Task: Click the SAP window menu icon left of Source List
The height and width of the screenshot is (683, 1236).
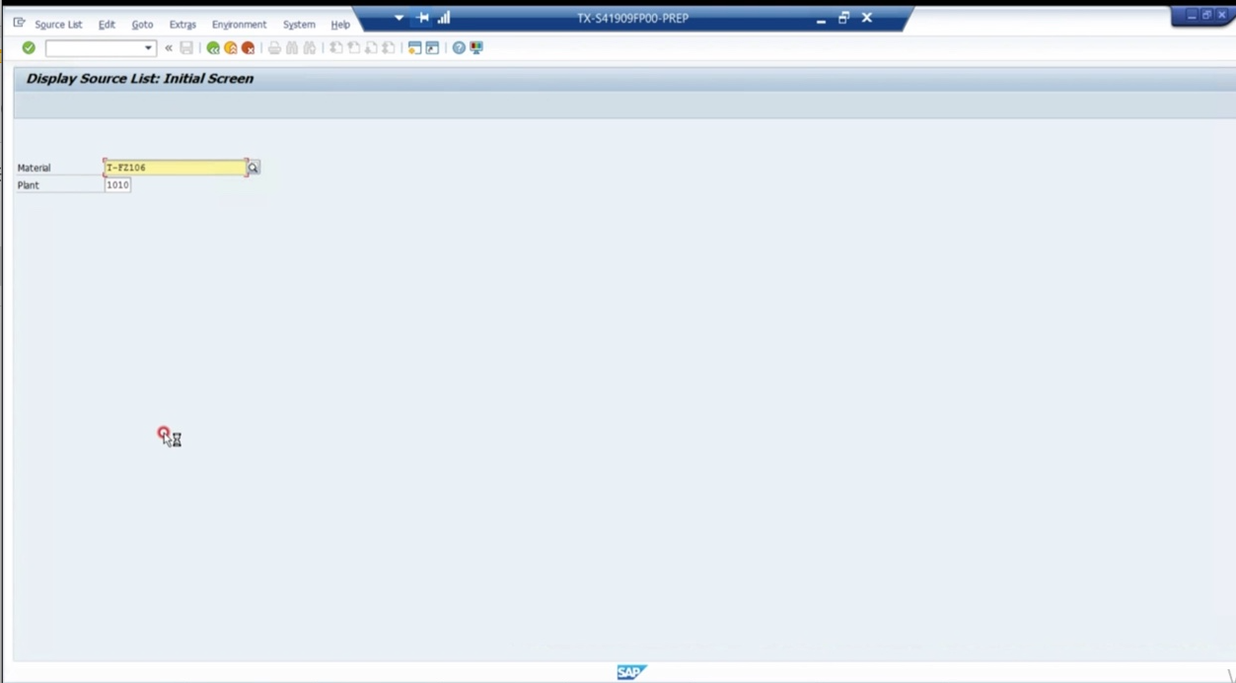Action: click(x=19, y=23)
